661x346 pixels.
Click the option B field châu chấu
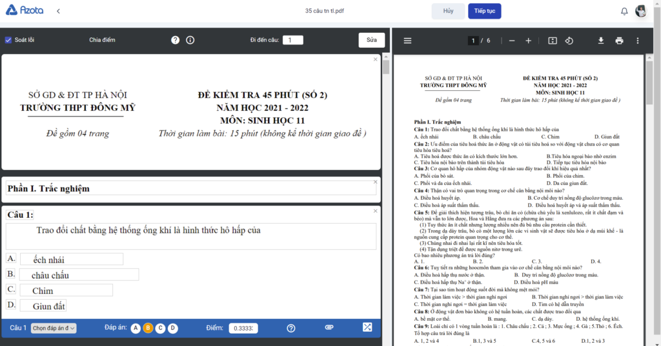coord(79,275)
